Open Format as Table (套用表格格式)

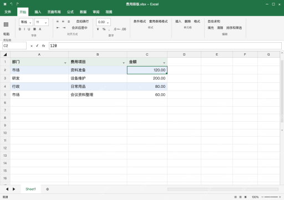tap(158, 22)
